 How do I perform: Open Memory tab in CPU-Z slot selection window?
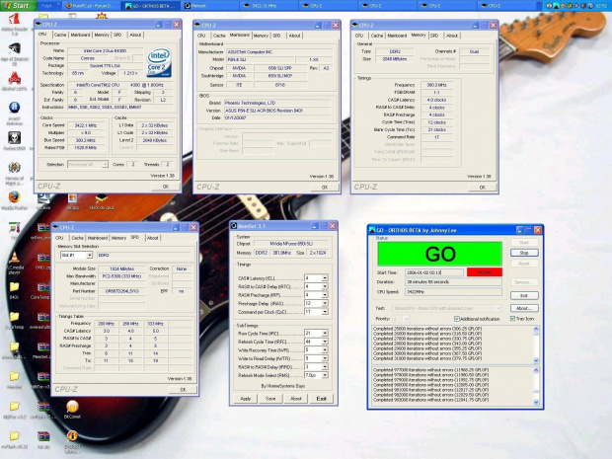118,238
